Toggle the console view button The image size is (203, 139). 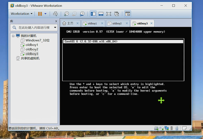click(128, 14)
